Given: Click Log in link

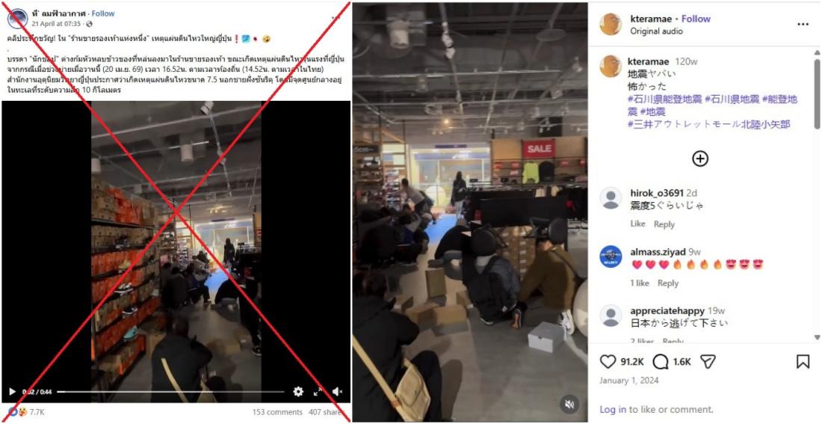Looking at the screenshot, I should coord(613,409).
